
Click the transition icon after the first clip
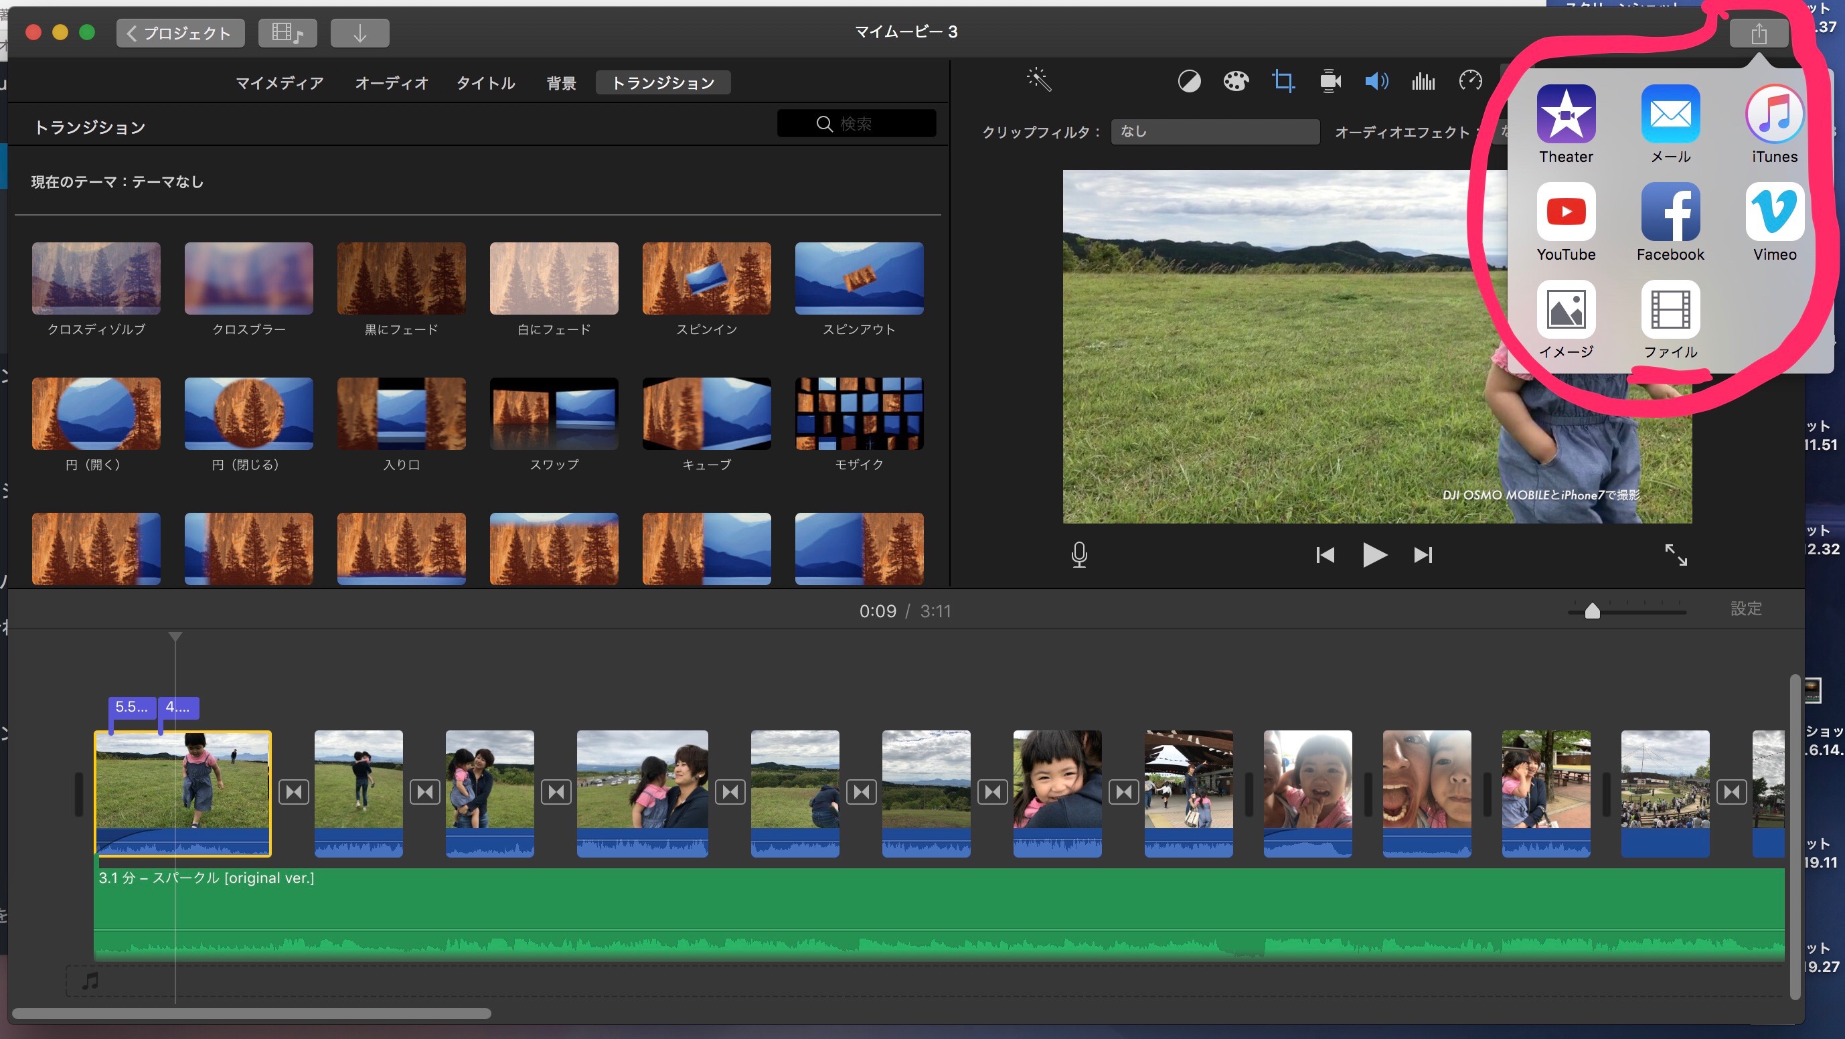[294, 792]
